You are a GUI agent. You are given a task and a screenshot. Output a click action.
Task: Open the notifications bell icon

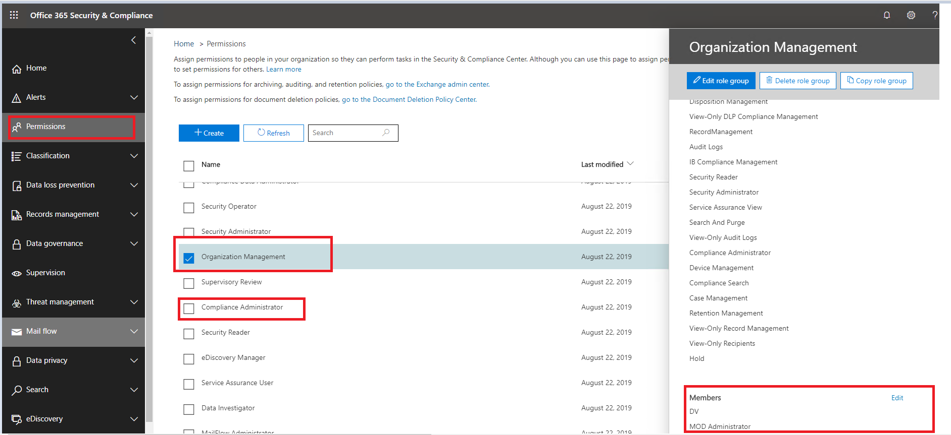coord(887,15)
